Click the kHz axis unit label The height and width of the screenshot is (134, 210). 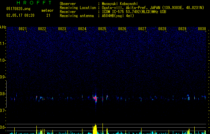click(3, 27)
